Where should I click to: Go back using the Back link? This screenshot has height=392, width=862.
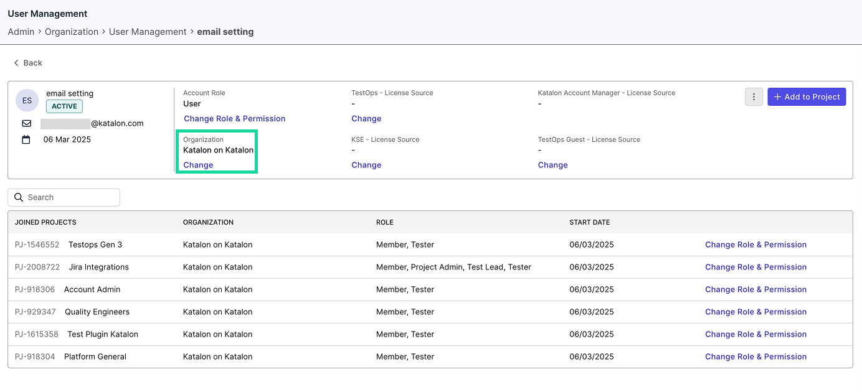pyautogui.click(x=28, y=63)
